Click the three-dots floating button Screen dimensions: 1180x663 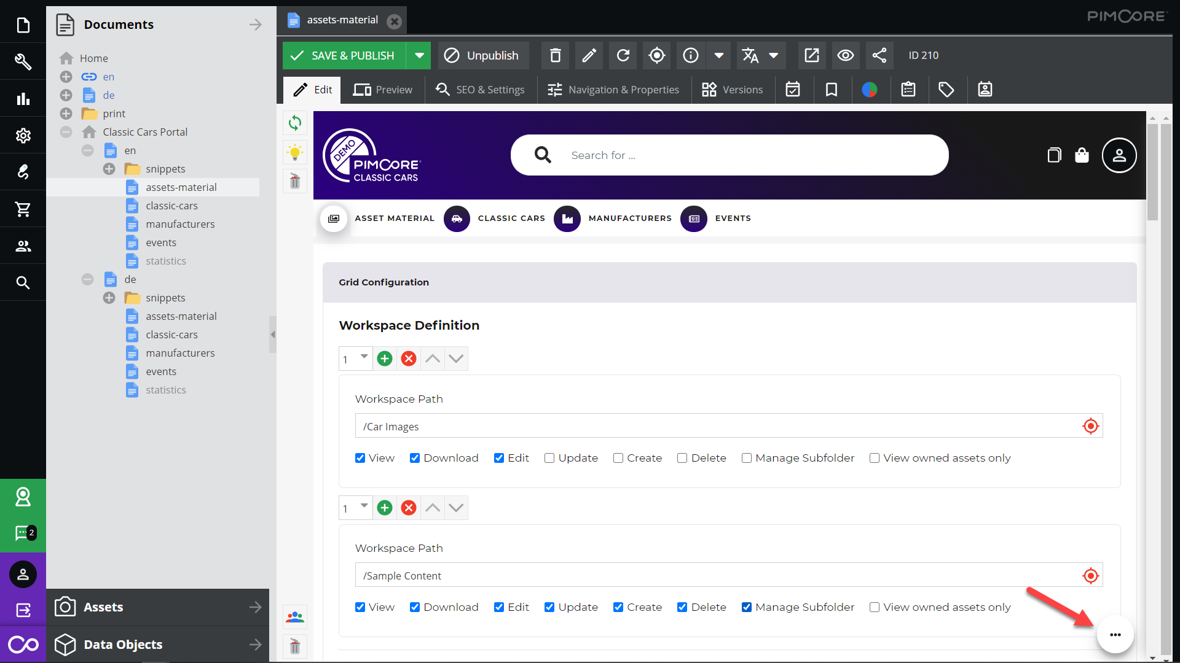1115,634
